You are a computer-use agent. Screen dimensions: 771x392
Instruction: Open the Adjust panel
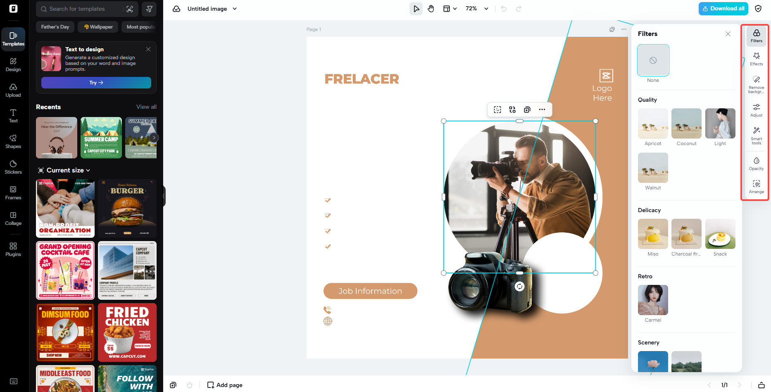(756, 110)
